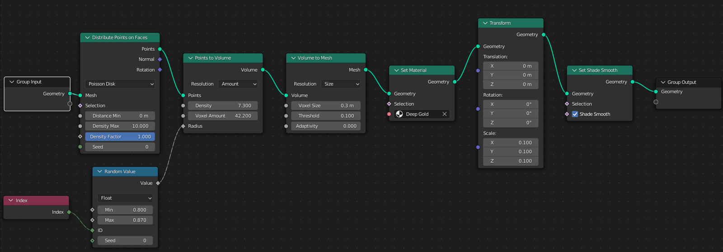Click the Radius input socket

(x=183, y=126)
